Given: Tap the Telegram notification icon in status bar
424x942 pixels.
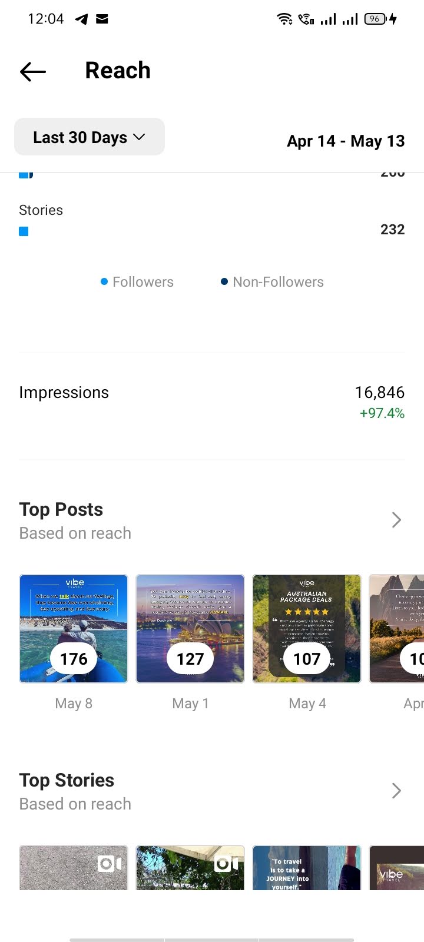Looking at the screenshot, I should click(82, 19).
